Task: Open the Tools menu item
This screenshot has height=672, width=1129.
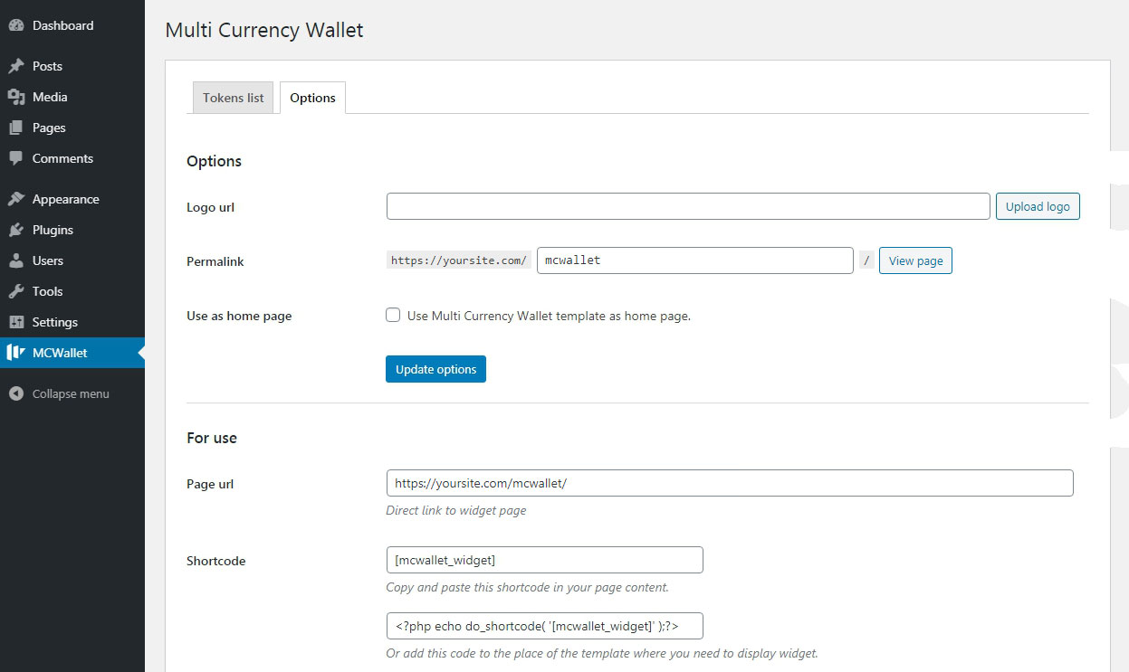Action: coord(72,291)
